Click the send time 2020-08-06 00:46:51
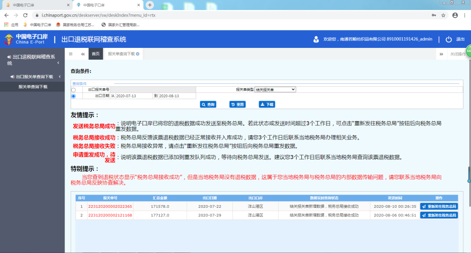Screen dimensions: 471x253 395,215
